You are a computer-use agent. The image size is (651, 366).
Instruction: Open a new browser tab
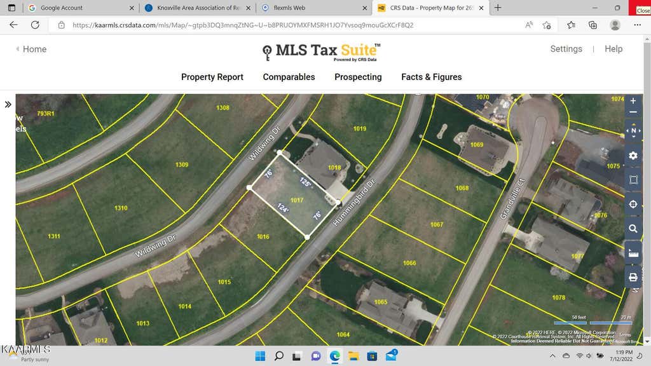[498, 8]
